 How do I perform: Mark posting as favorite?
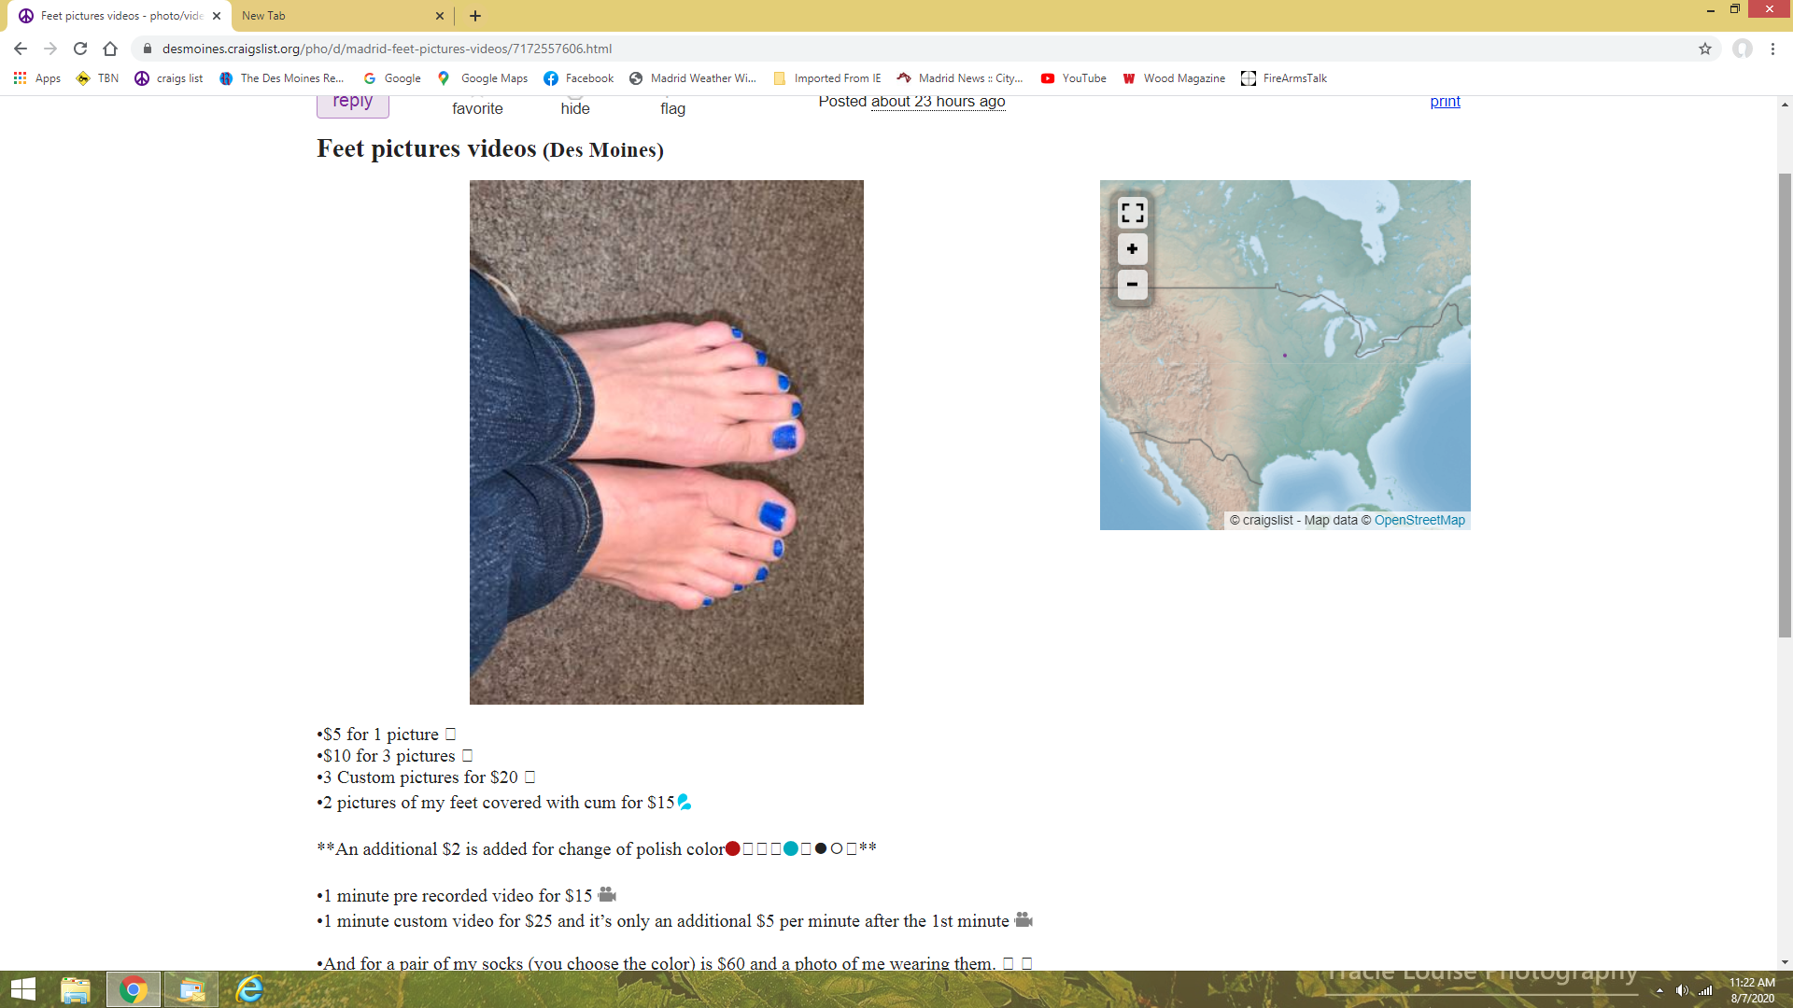tap(477, 108)
